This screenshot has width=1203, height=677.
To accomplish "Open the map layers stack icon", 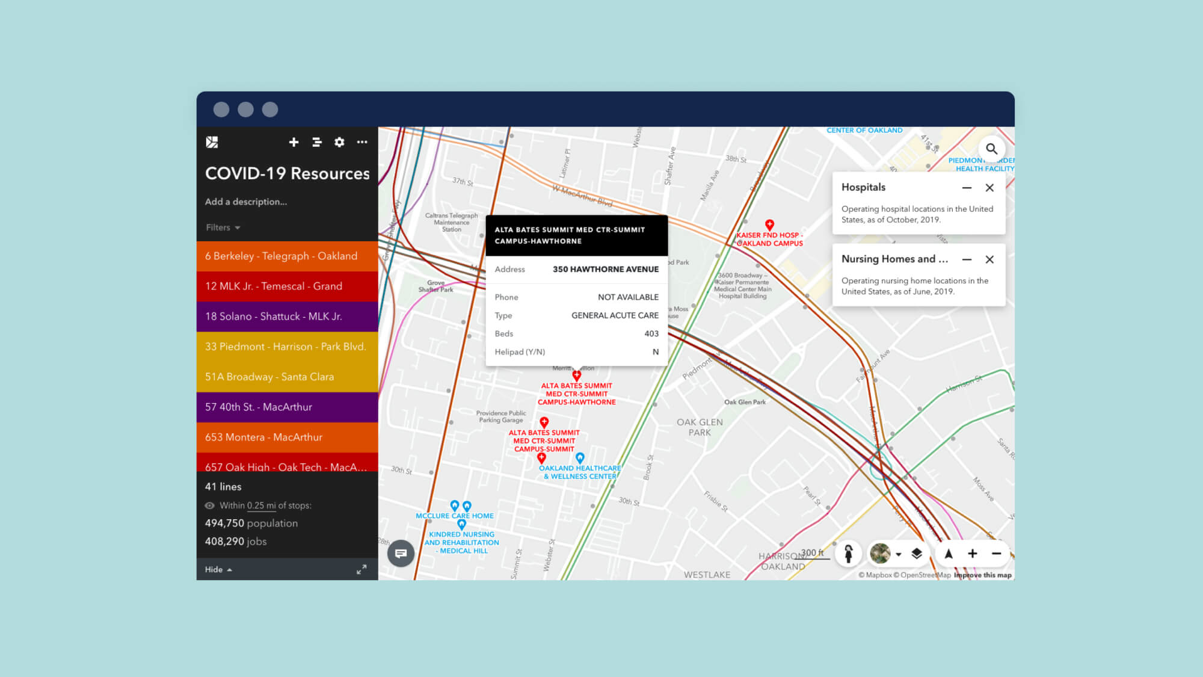I will coord(917,554).
